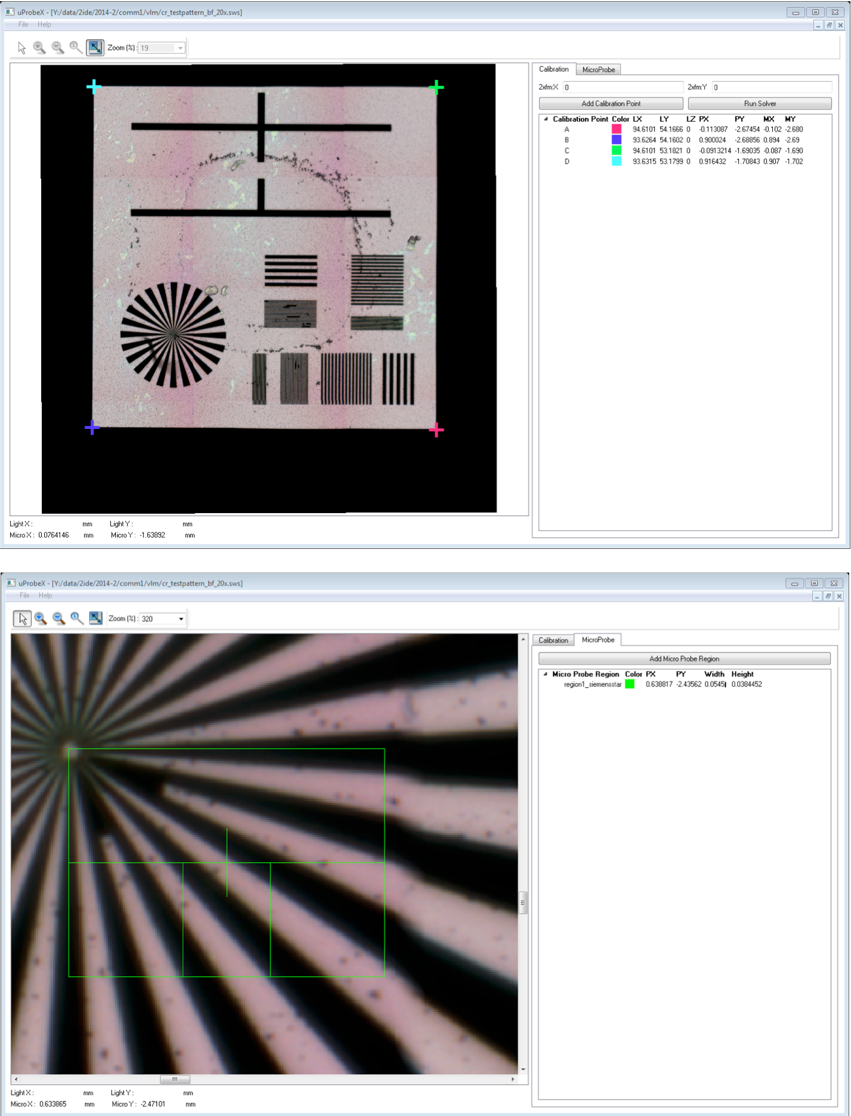This screenshot has width=851, height=1116.
Task: Click the scroll-up arrow of the zoomed image view
Action: pyautogui.click(x=522, y=639)
